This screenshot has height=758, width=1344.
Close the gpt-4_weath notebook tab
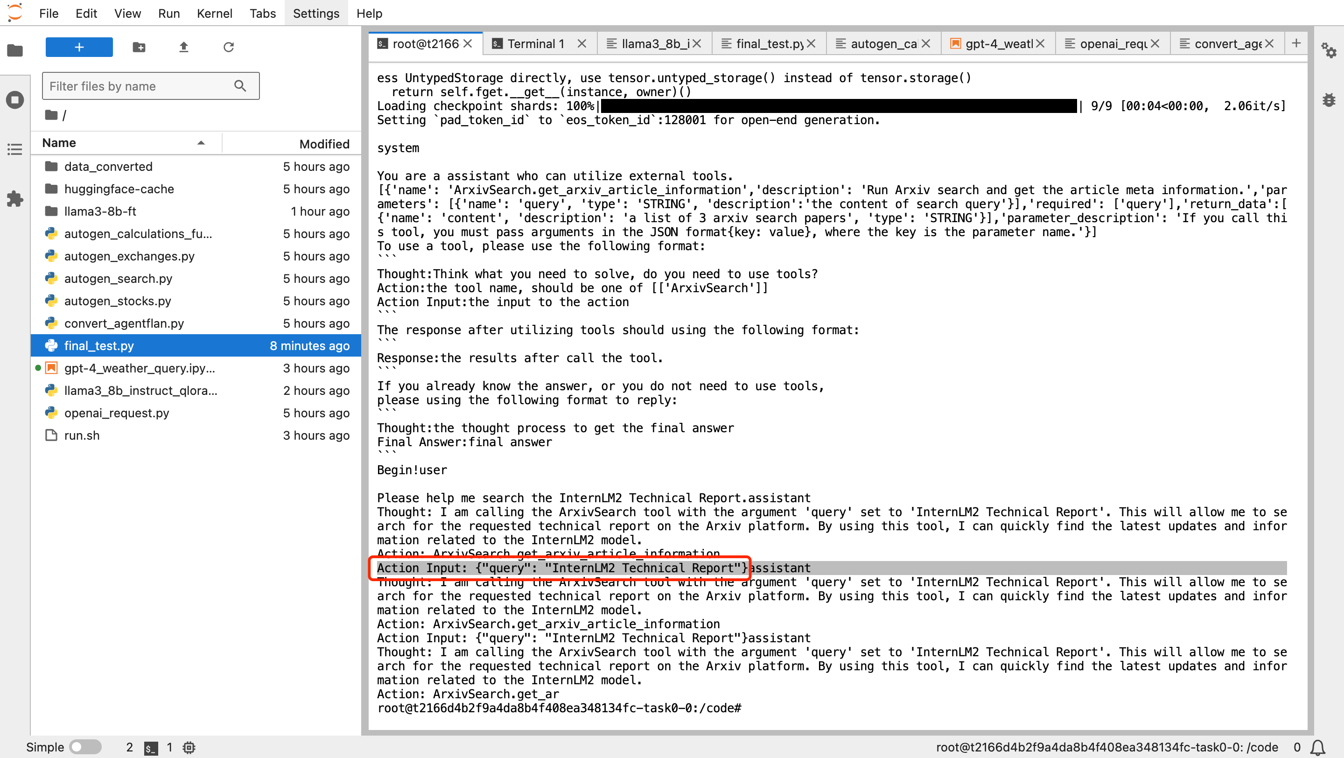click(1040, 44)
